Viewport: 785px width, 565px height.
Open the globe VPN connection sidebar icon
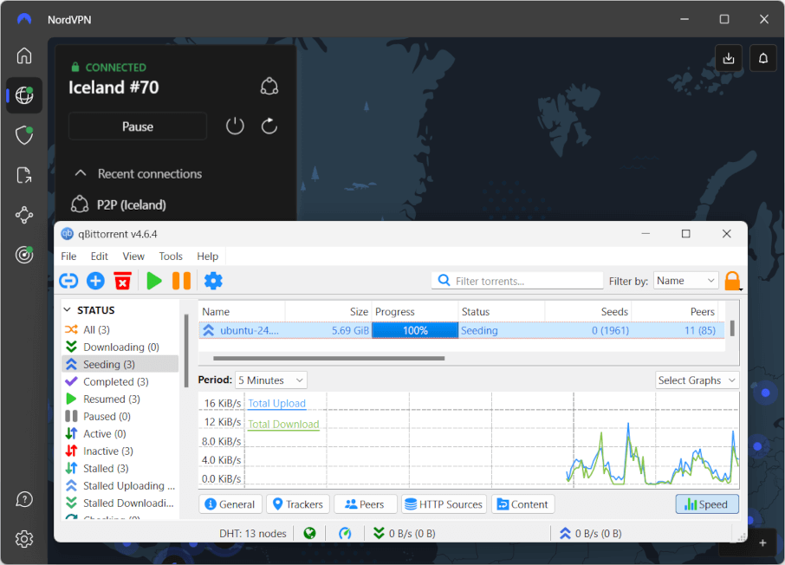pyautogui.click(x=24, y=95)
